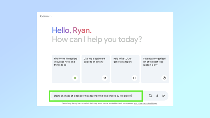
Task: Click the pencil icon on beginner's guide card
Action: point(105,78)
